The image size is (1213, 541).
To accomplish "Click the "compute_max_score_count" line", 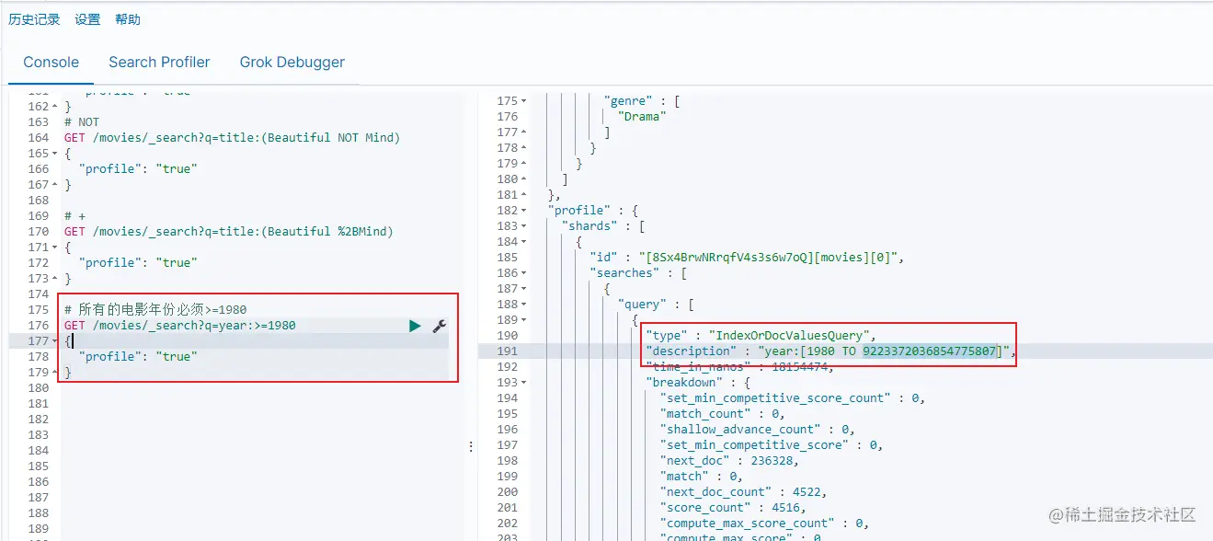I will (x=766, y=524).
